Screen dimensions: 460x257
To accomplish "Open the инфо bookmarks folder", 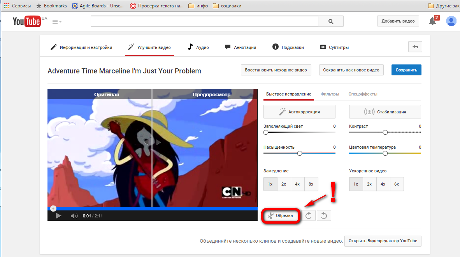I will (x=198, y=5).
